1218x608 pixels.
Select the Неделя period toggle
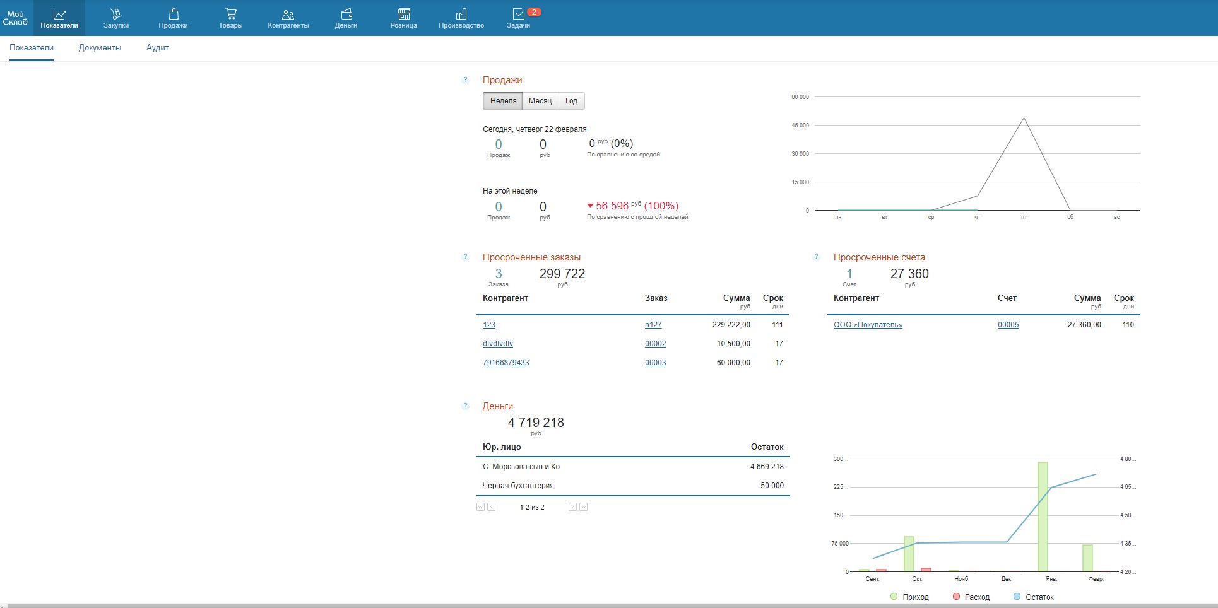pyautogui.click(x=503, y=101)
